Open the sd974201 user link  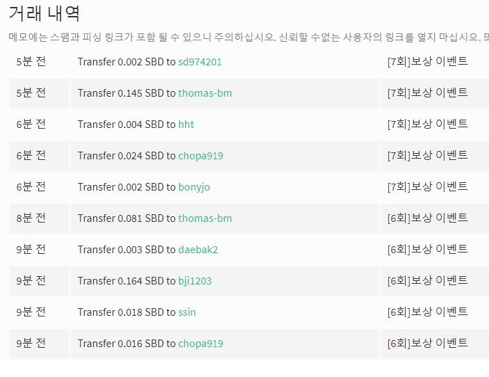tap(199, 62)
